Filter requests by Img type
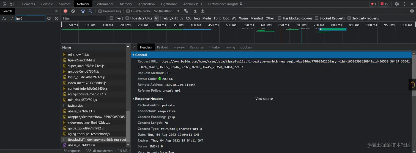This screenshot has width=416, height=153. 197,18
